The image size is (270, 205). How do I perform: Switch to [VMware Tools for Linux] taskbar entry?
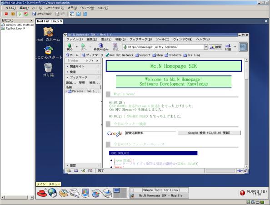(159, 190)
